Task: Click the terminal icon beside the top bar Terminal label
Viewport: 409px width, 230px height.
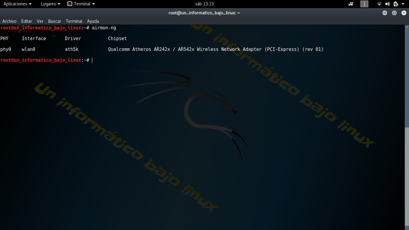Action: coord(70,4)
